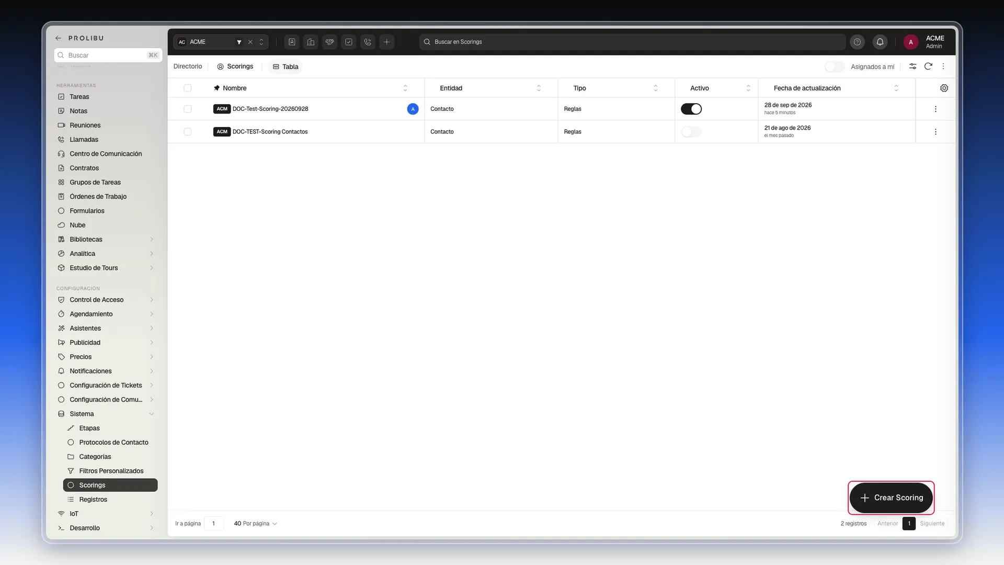
Task: Go to the Scorings breadcrumb
Action: 235,66
